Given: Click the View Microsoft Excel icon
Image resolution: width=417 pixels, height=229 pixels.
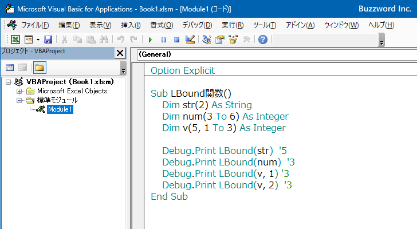Looking at the screenshot, I should [x=15, y=40].
